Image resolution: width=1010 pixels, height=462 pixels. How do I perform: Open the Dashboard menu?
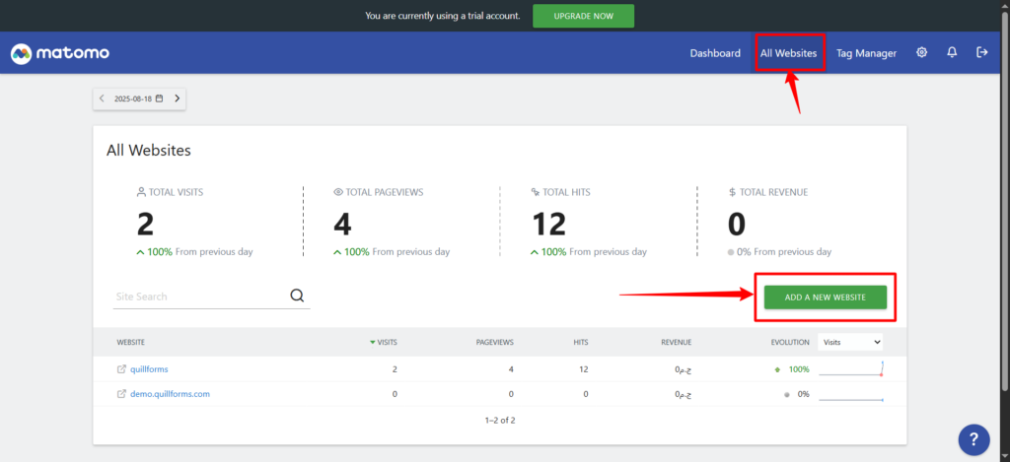pos(715,53)
